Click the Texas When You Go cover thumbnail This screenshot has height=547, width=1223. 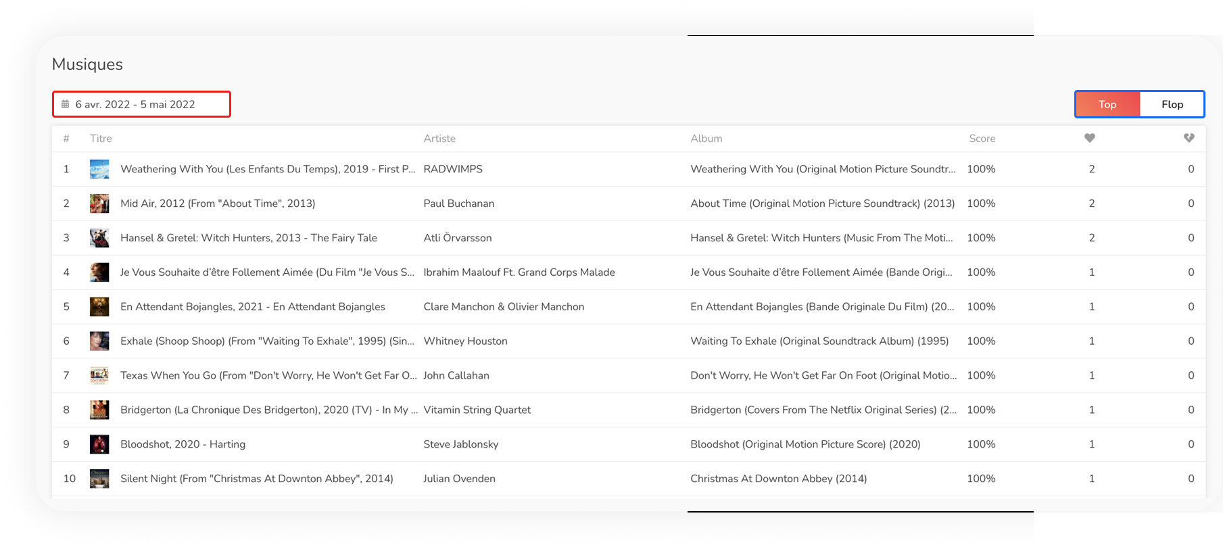pyautogui.click(x=99, y=375)
